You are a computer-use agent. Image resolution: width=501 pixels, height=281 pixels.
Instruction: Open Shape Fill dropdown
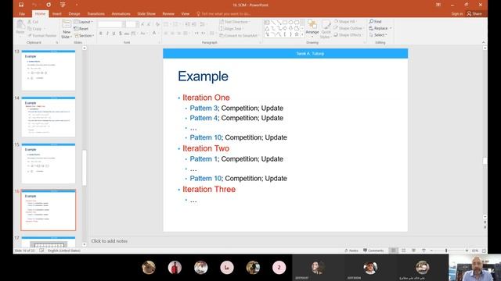[x=345, y=22]
